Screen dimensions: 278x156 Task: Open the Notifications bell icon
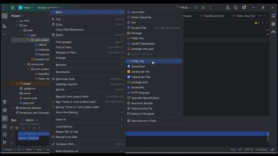pos(273,16)
